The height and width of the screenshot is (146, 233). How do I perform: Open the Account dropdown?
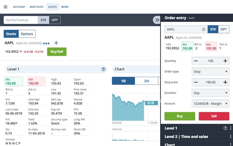[x=210, y=104]
